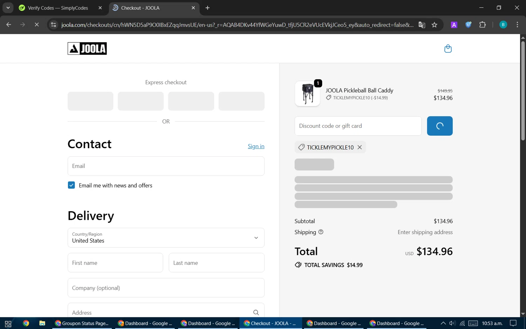This screenshot has height=329, width=526.
Task: Stop loading the page in browser toolbar
Action: [x=36, y=25]
